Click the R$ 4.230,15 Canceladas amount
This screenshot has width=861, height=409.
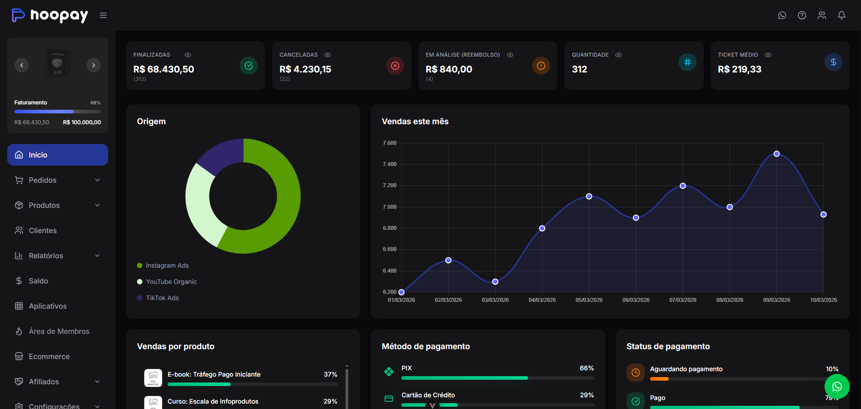tap(305, 69)
